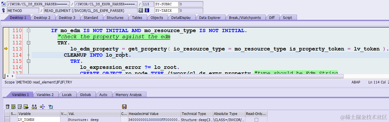Click the blue info icon in header
389x122 pixels.
pos(147,11)
